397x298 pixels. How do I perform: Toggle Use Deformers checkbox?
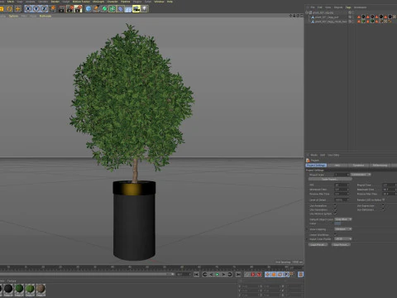point(383,209)
